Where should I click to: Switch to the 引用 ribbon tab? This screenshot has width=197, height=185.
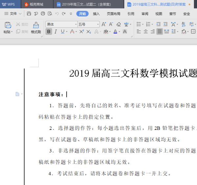point(131,14)
